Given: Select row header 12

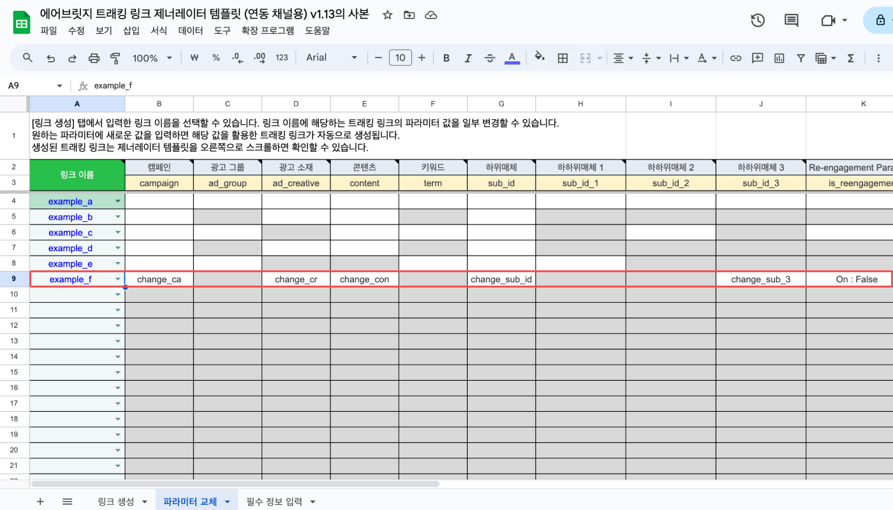Looking at the screenshot, I should [14, 325].
